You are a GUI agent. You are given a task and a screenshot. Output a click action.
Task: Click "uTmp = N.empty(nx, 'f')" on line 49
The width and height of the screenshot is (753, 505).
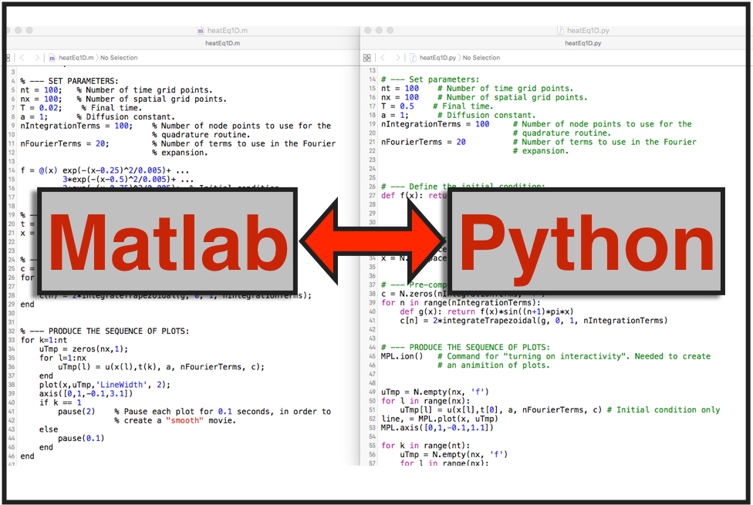point(434,392)
